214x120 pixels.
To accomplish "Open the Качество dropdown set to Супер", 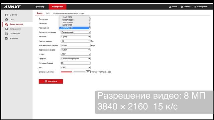I will pos(76,37).
